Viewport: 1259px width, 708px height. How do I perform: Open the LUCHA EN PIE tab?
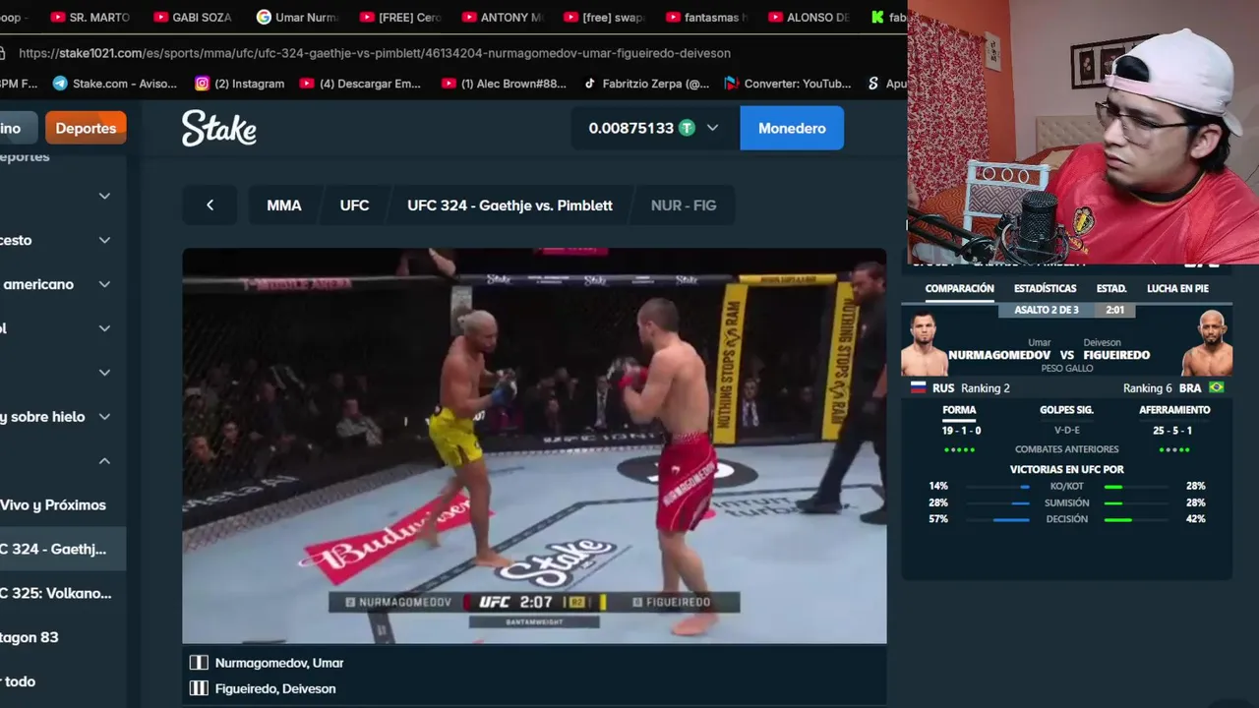[x=1177, y=288]
